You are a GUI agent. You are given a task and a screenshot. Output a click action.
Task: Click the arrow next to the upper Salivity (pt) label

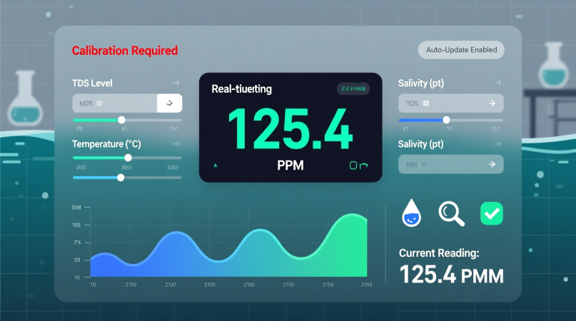(497, 83)
